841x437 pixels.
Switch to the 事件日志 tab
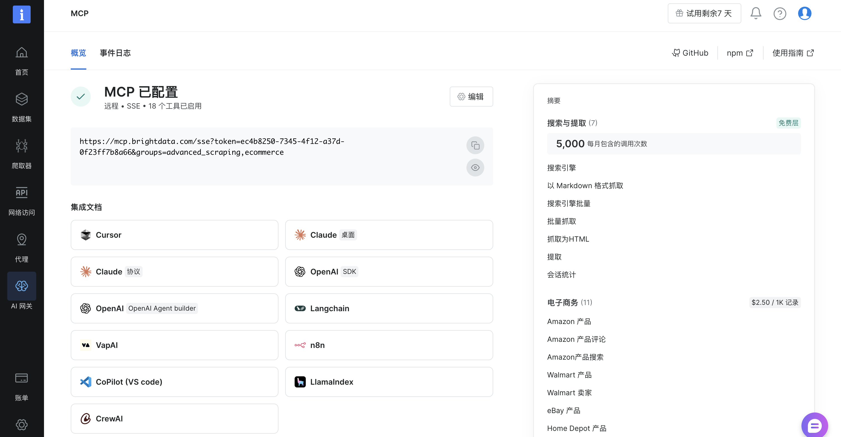[x=115, y=53]
